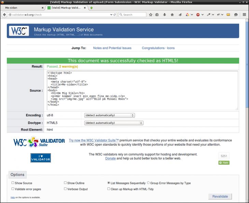The image size is (249, 203).
Task: Click the Firefox icon in the title bar
Action: 2,2
